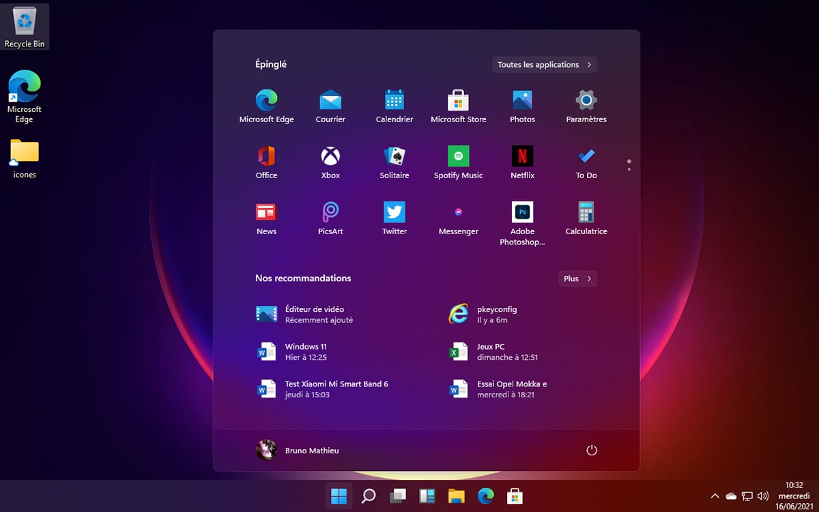This screenshot has height=512, width=819.
Task: Click the Twitter app icon
Action: 394,212
